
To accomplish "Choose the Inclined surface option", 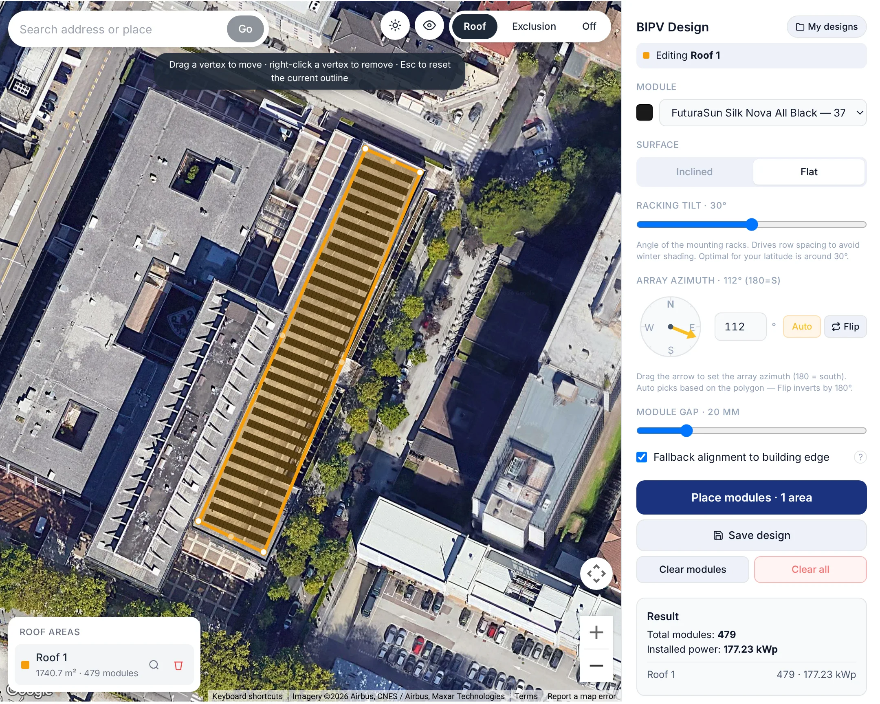I will (x=694, y=172).
